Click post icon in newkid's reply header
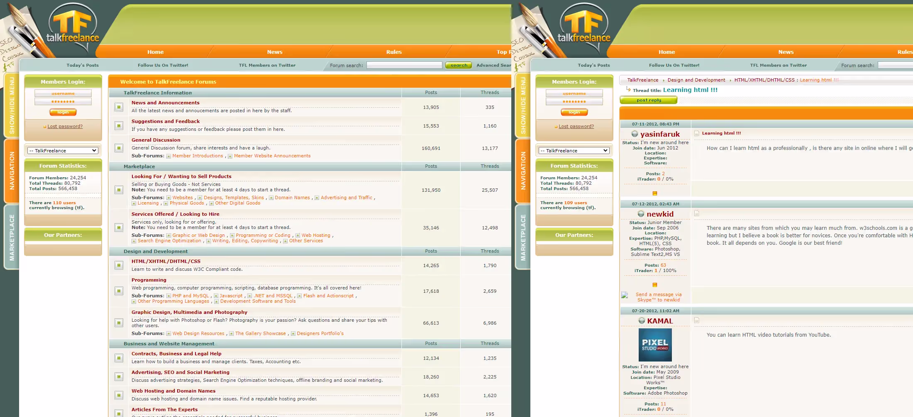913x417 pixels. click(x=697, y=213)
